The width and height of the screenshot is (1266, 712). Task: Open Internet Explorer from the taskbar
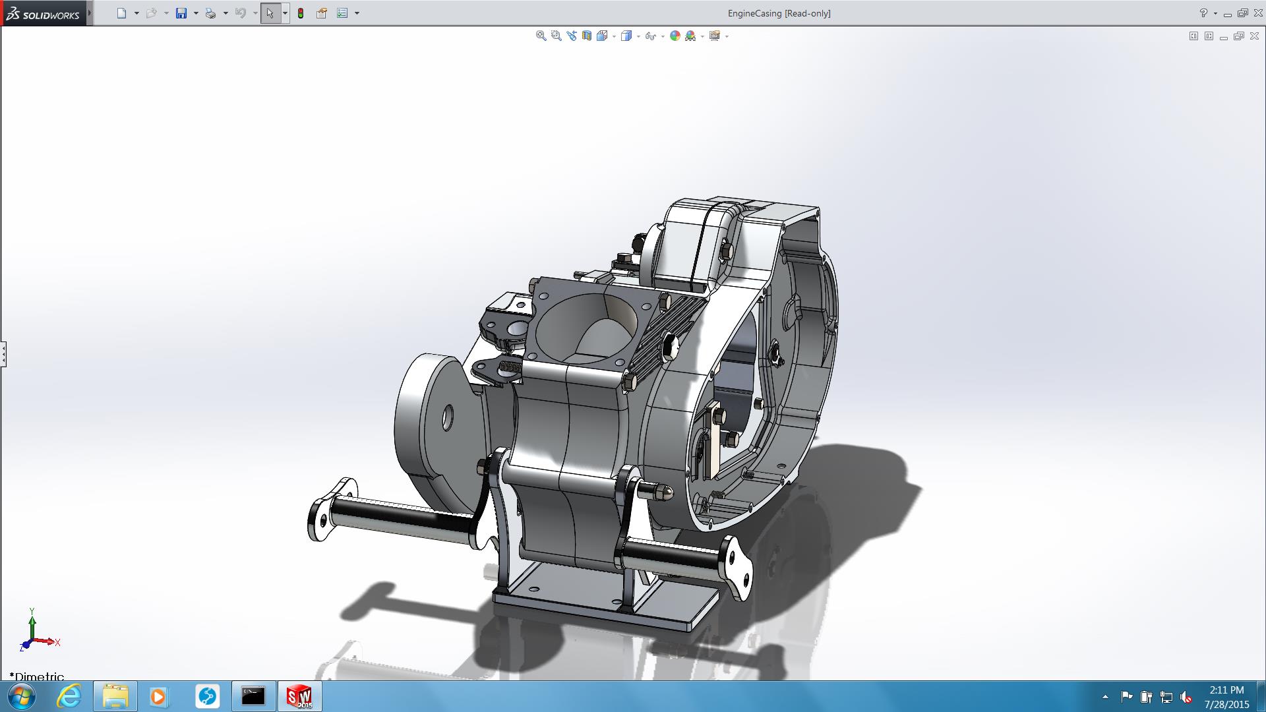click(69, 696)
